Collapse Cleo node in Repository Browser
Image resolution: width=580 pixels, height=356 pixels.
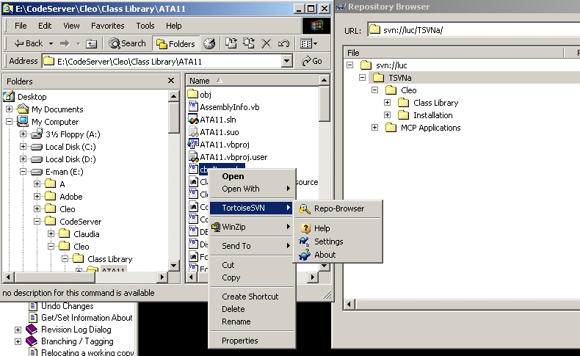[x=374, y=90]
